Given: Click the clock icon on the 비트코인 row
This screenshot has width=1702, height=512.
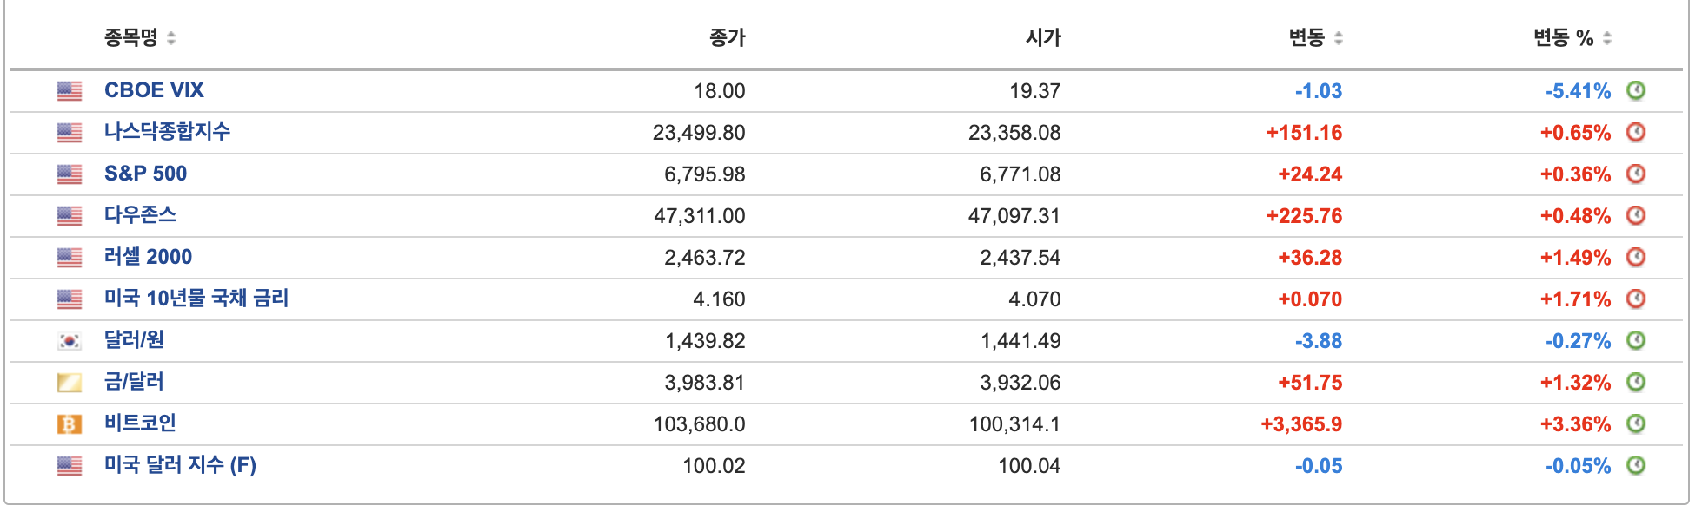Looking at the screenshot, I should (1638, 423).
